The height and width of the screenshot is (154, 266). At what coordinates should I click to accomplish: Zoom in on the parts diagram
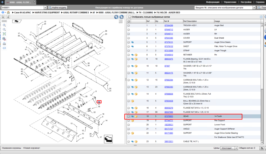pyautogui.click(x=4, y=25)
